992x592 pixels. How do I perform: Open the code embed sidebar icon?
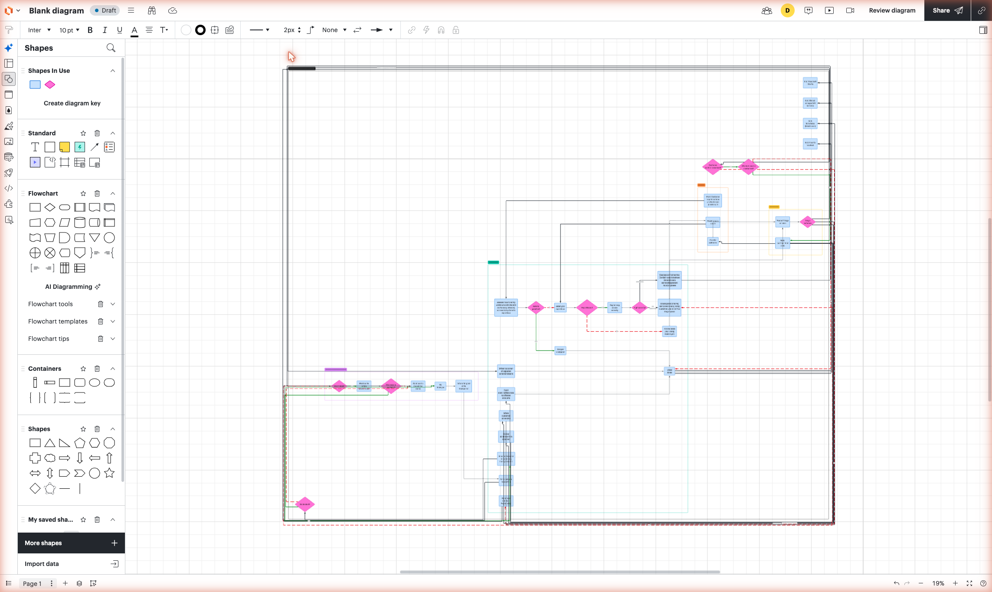pos(9,188)
